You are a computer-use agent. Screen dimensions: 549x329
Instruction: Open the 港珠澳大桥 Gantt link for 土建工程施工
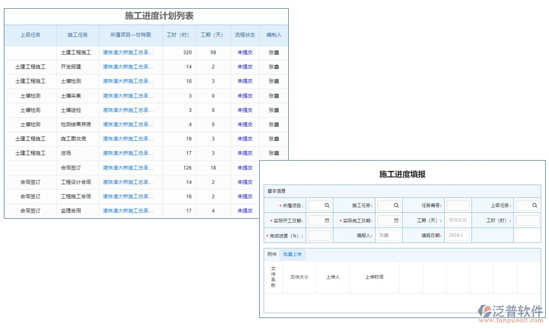tap(130, 52)
